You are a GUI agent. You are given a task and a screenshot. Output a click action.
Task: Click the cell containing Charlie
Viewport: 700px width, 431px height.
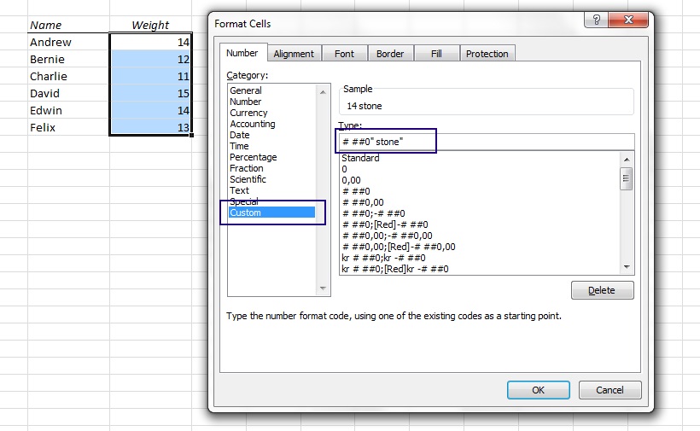[x=68, y=76]
